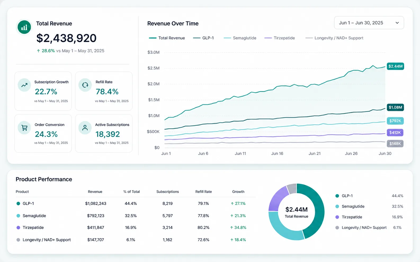Viewport: 420px width, 262px height.
Task: Click the Order Conversion shopping cart icon
Action: click(24, 128)
